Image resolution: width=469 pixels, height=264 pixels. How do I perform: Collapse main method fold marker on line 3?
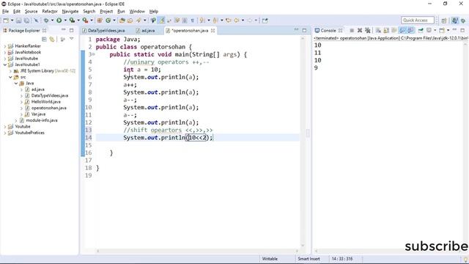pos(94,54)
